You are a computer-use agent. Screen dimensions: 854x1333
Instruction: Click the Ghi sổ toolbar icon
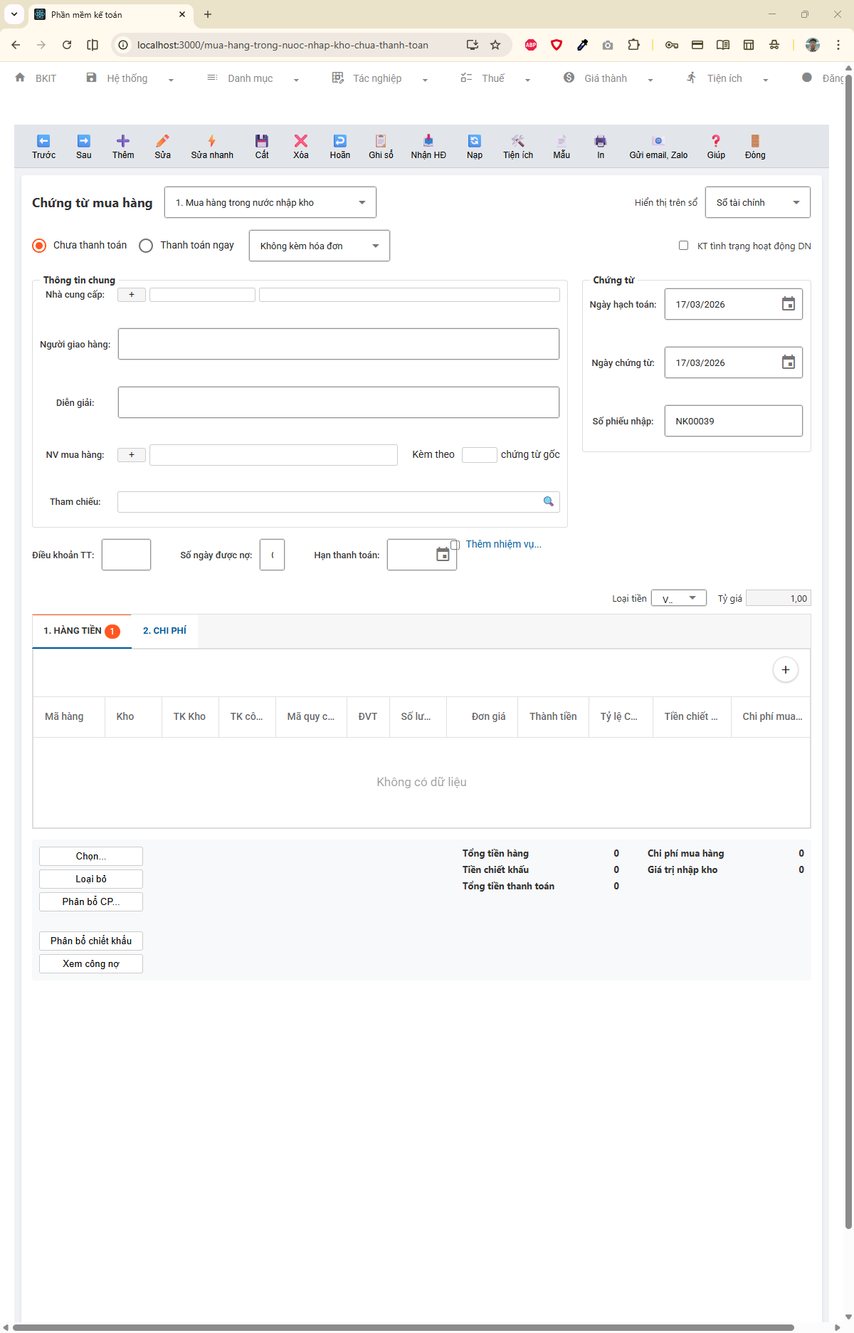[381, 141]
